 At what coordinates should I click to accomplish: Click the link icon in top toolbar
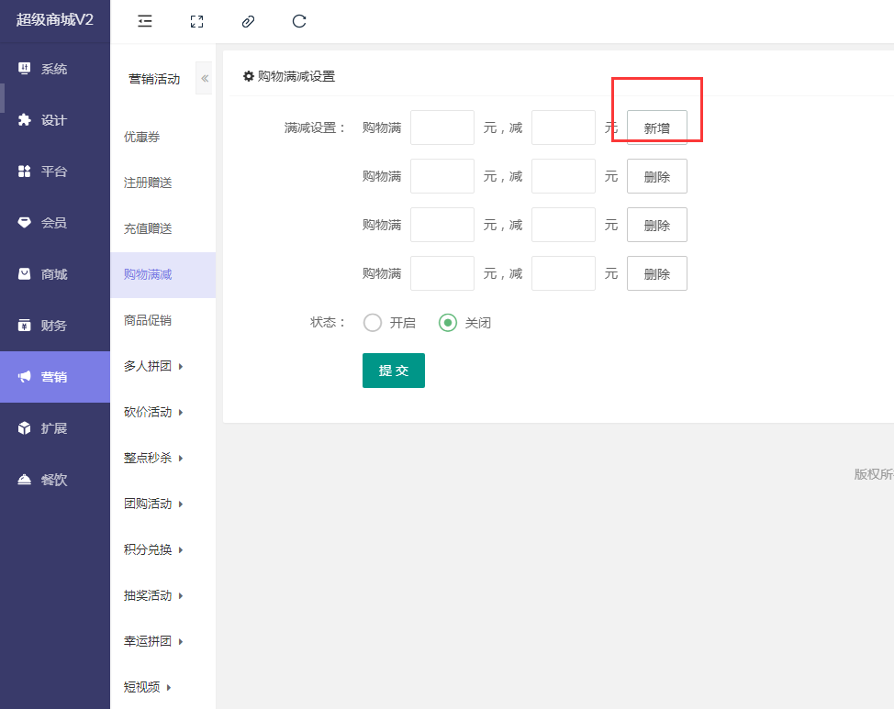[x=248, y=22]
